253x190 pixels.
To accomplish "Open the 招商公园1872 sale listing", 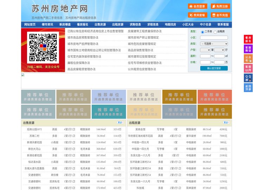I will pyautogui.click(x=34, y=129).
